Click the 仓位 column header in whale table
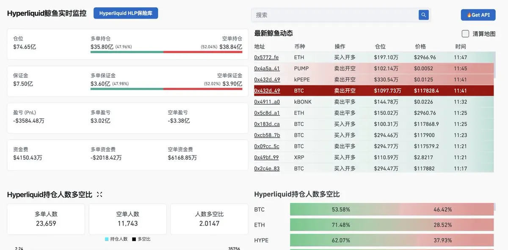508x250 pixels. point(380,46)
